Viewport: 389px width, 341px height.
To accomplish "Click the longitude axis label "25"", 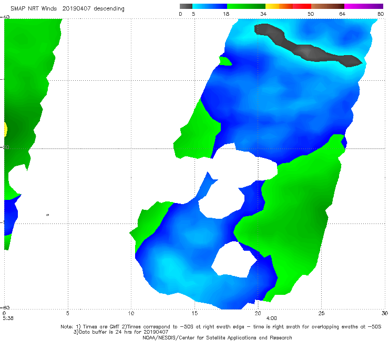I will coord(321,313).
